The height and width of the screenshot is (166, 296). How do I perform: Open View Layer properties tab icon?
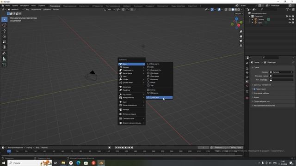click(x=247, y=77)
